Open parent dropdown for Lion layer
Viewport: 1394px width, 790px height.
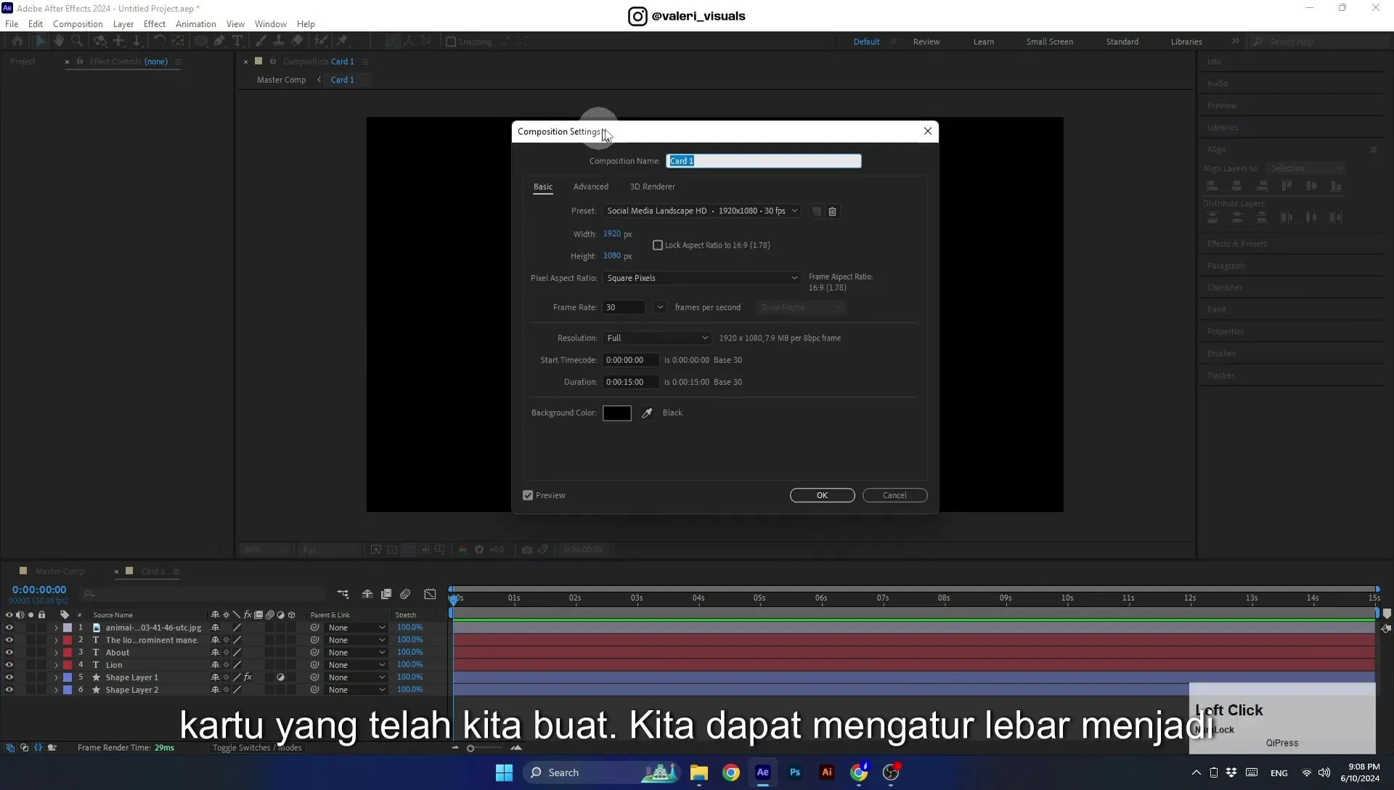(356, 665)
